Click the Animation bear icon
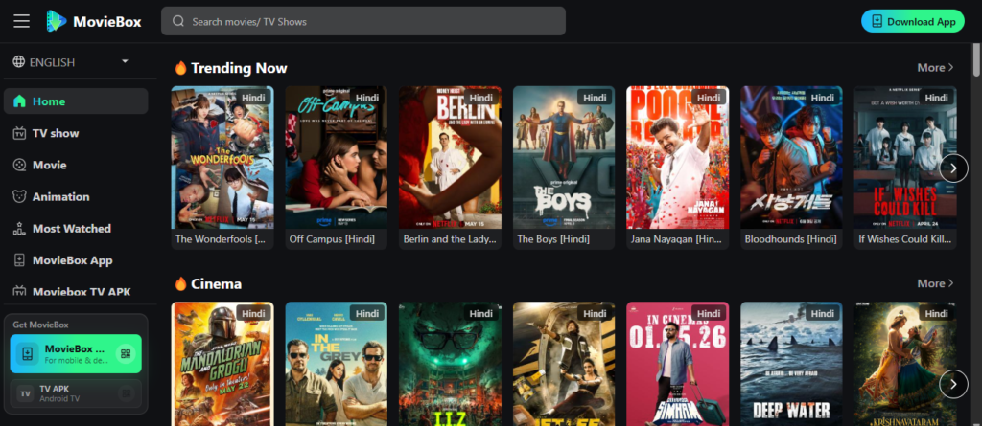 19,196
